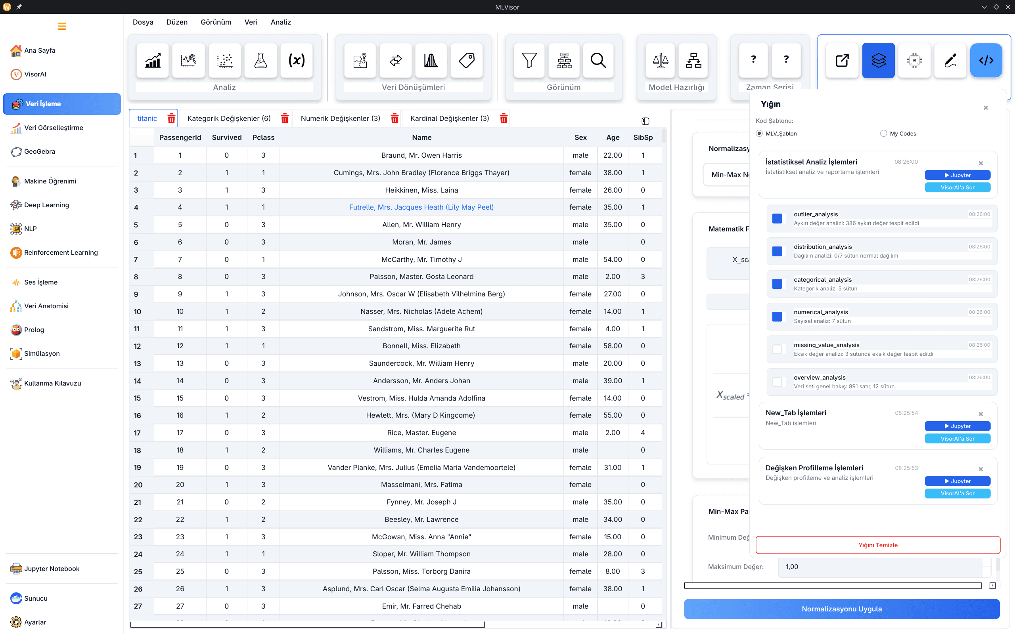The image size is (1015, 634).
Task: Open the Dosya menu
Action: [143, 22]
